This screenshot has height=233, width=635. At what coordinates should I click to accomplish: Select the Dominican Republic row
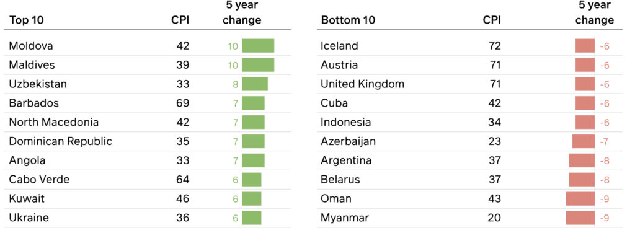pyautogui.click(x=148, y=141)
